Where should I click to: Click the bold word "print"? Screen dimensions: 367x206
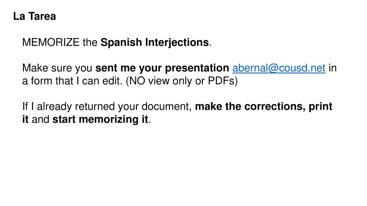[320, 107]
